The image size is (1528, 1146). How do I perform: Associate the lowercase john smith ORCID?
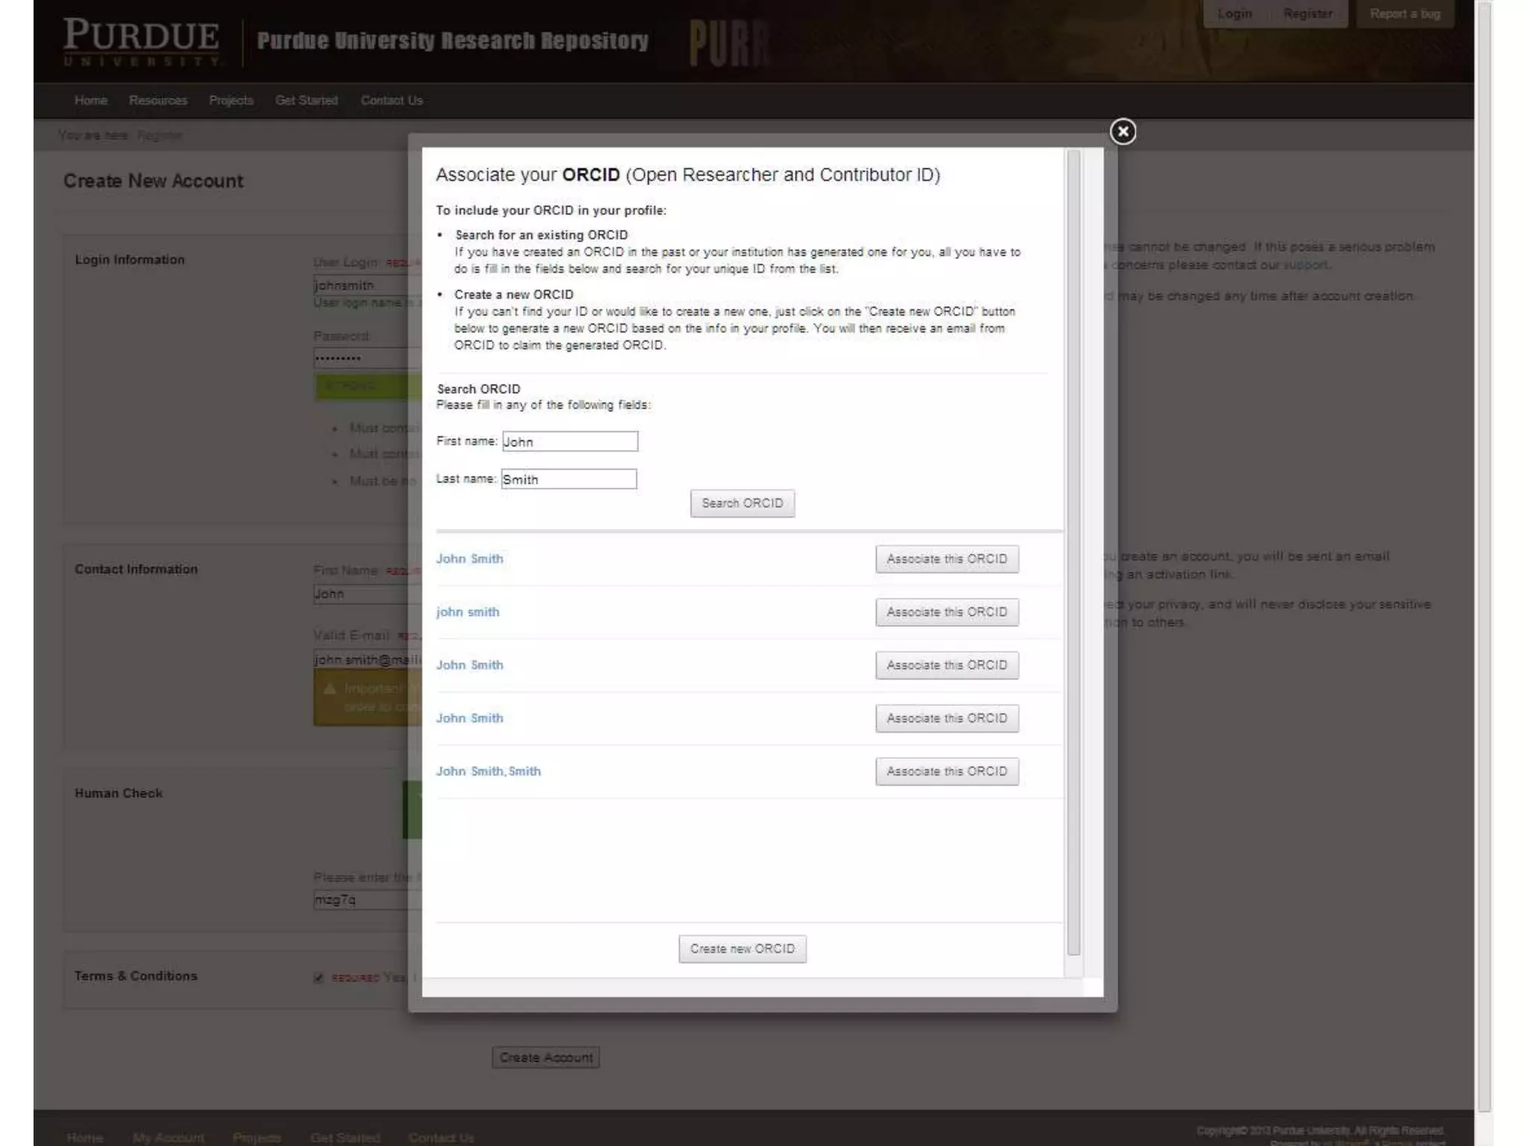coord(946,612)
